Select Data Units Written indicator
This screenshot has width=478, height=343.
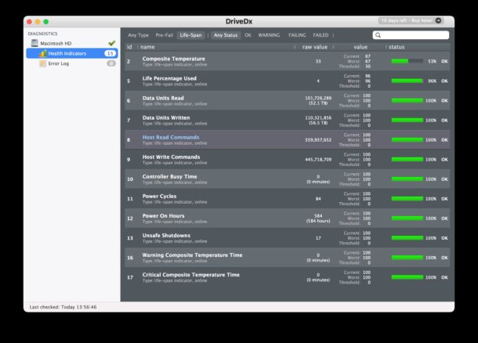166,117
